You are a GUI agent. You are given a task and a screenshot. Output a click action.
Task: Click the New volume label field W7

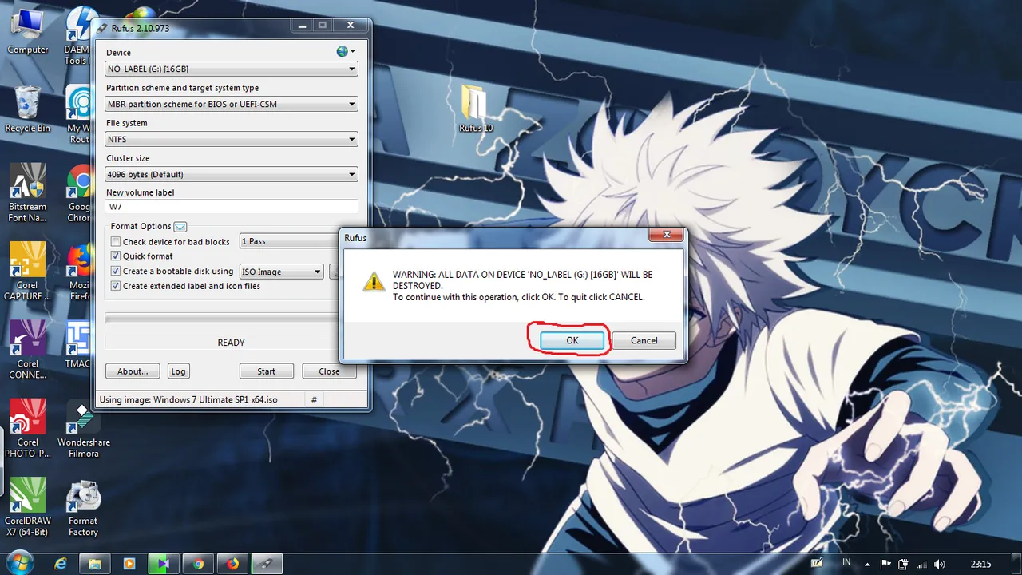232,207
